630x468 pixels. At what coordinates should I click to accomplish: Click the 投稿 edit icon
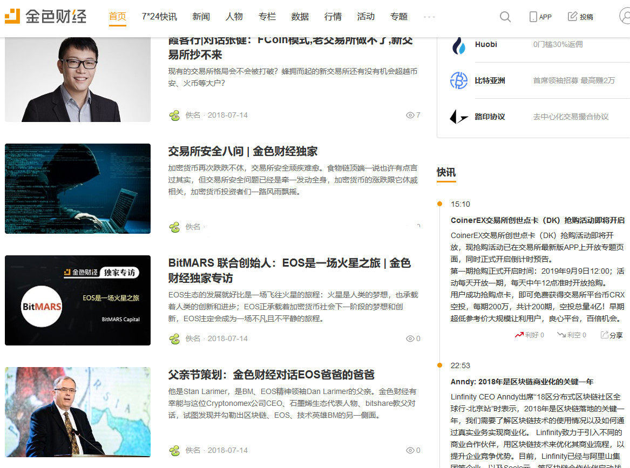click(572, 17)
